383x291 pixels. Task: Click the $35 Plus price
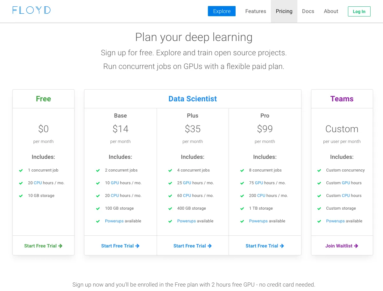(193, 129)
